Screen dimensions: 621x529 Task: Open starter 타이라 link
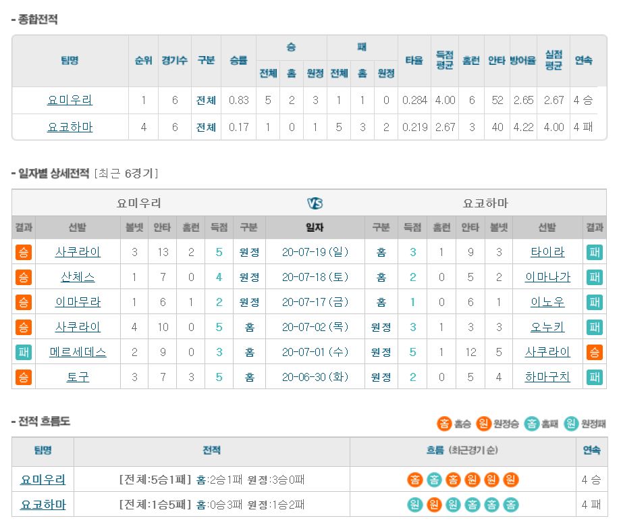547,252
